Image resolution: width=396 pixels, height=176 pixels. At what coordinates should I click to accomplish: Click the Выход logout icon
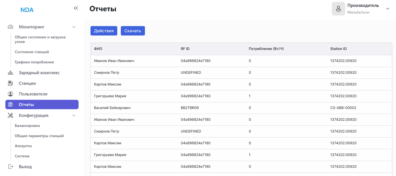tap(11, 167)
